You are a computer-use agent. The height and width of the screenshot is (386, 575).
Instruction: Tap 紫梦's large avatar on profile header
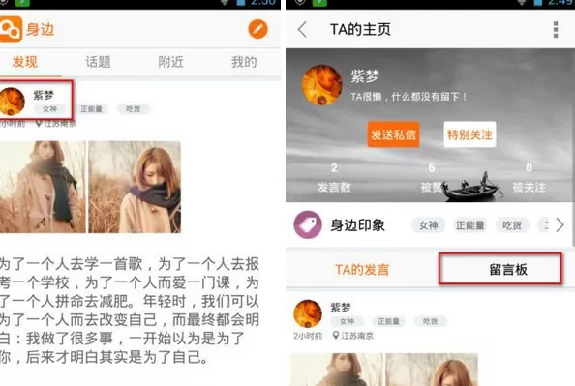coord(321,85)
